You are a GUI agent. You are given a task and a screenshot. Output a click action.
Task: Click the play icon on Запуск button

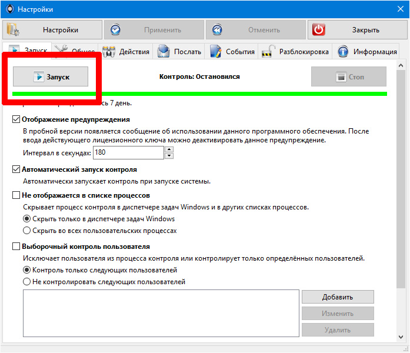(39, 77)
